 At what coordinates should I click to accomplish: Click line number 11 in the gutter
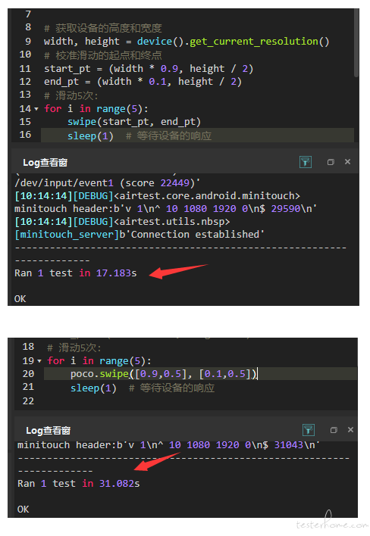point(25,69)
